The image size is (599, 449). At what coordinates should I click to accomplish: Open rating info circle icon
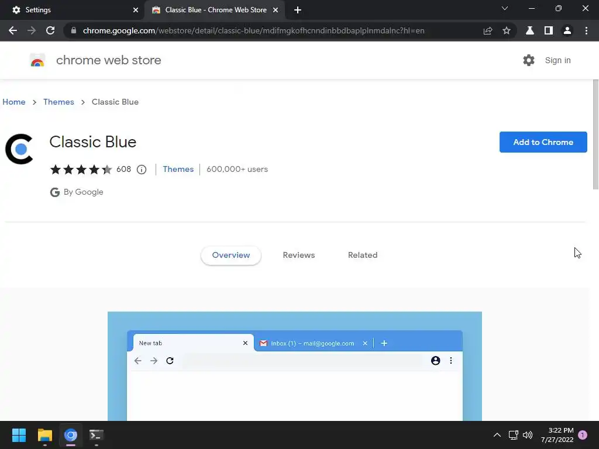tap(142, 169)
